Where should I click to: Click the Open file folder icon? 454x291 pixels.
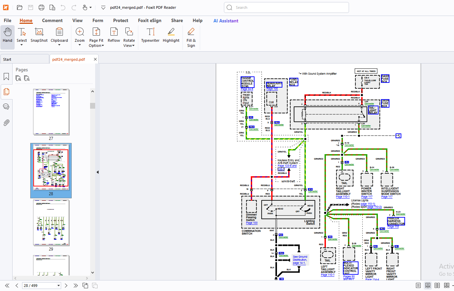coord(19,7)
